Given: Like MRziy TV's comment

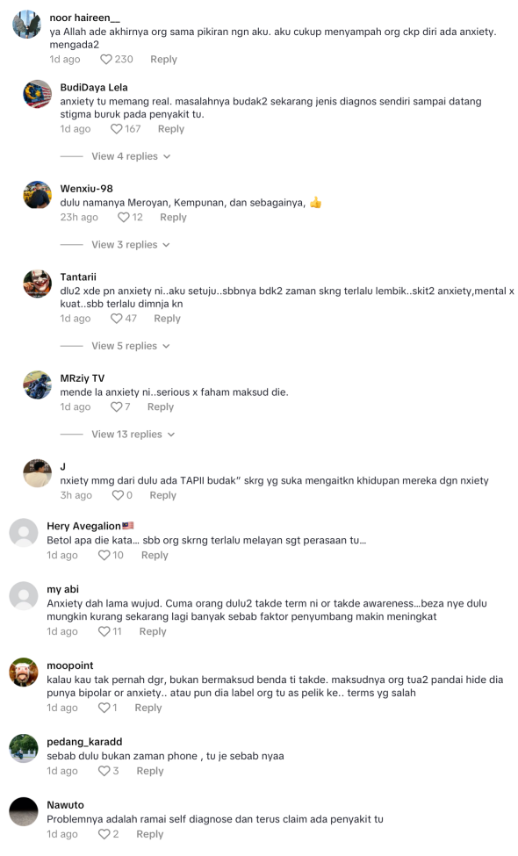Looking at the screenshot, I should (116, 406).
